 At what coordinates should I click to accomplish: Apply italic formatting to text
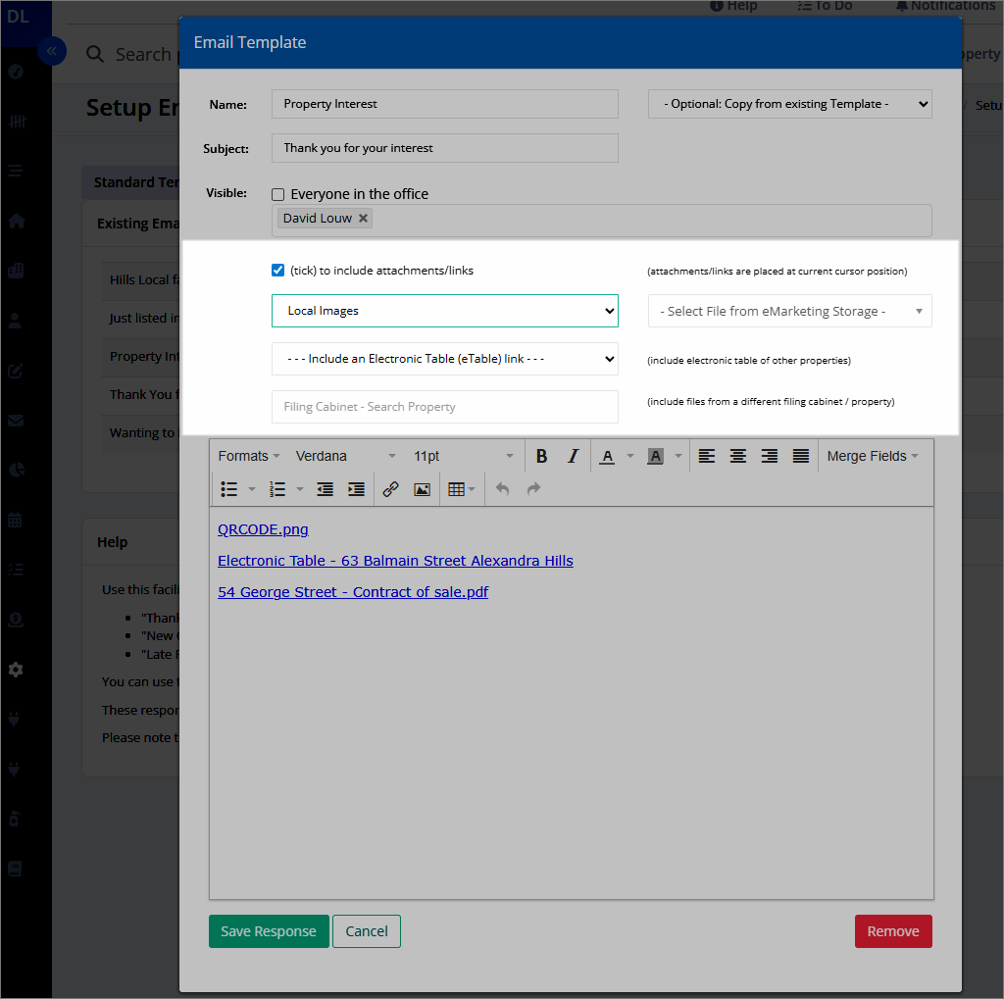(573, 456)
